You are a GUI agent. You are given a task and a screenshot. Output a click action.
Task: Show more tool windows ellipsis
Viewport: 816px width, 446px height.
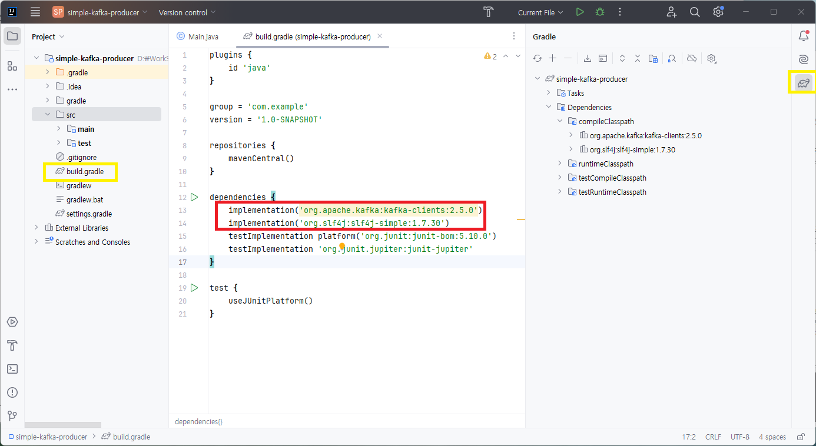(x=12, y=89)
